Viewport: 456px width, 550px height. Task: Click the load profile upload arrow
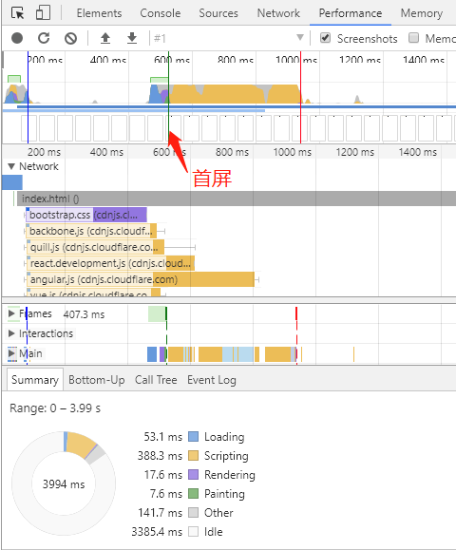coord(105,38)
